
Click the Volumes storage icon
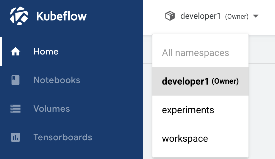15,109
